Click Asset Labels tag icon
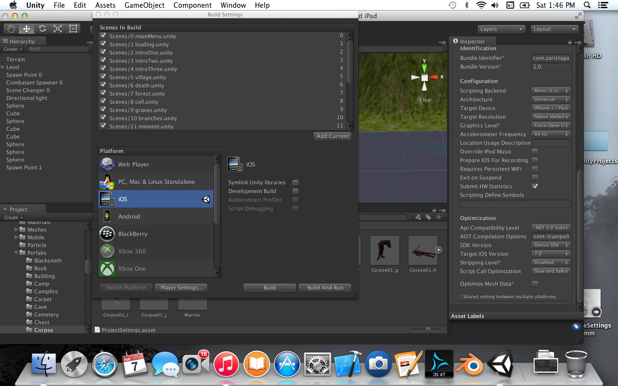The width and height of the screenshot is (618, 386). click(x=576, y=326)
